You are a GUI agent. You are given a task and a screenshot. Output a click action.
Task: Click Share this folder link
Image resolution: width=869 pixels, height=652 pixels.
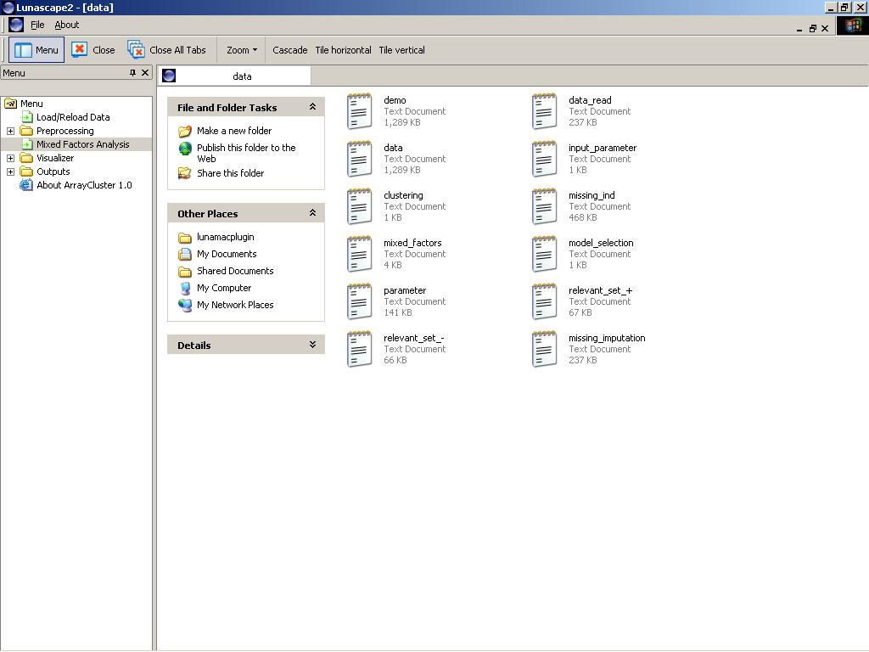tap(230, 173)
